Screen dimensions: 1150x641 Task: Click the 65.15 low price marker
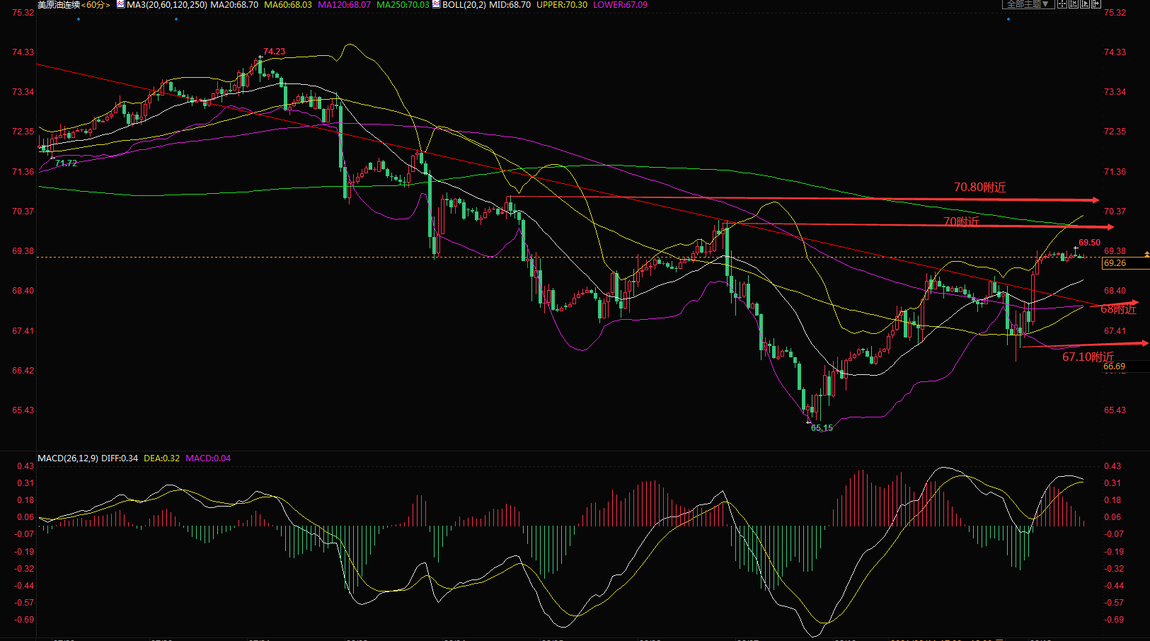(x=822, y=428)
